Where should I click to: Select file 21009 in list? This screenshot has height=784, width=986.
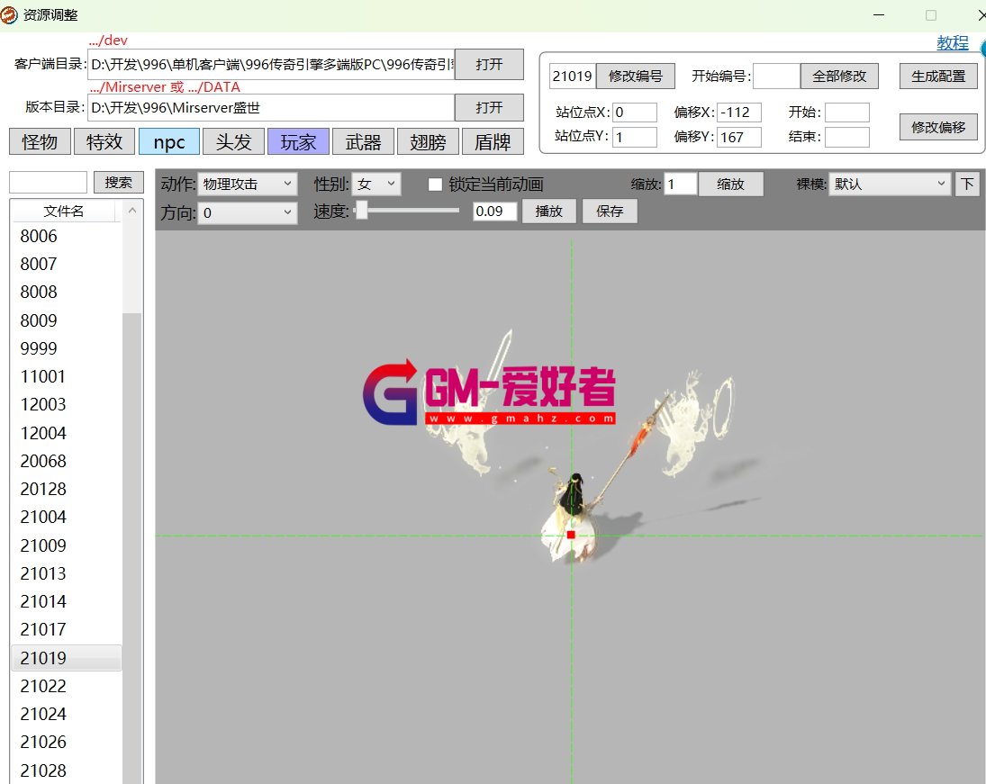tap(67, 545)
